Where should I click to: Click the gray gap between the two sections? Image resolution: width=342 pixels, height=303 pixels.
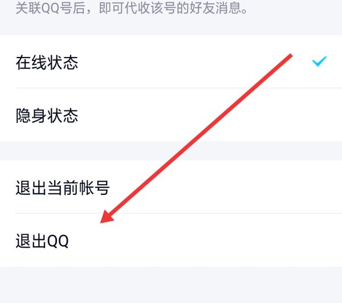pyautogui.click(x=171, y=151)
